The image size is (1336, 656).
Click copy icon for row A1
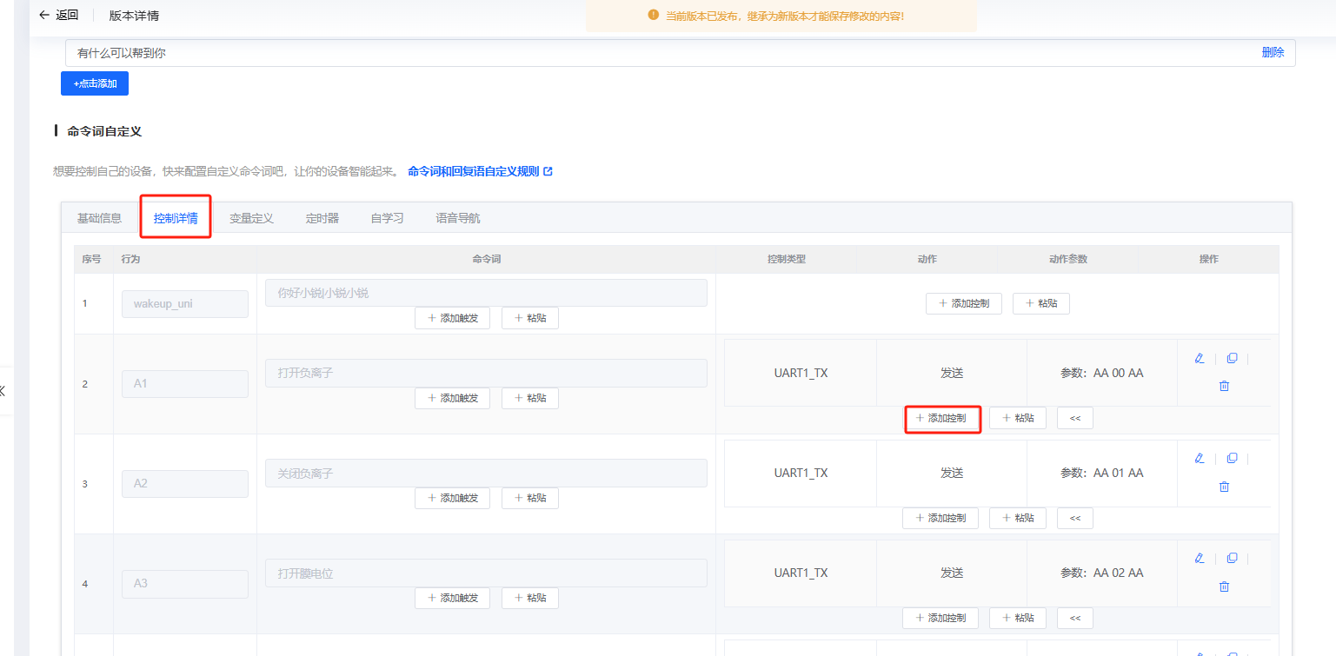click(1232, 359)
